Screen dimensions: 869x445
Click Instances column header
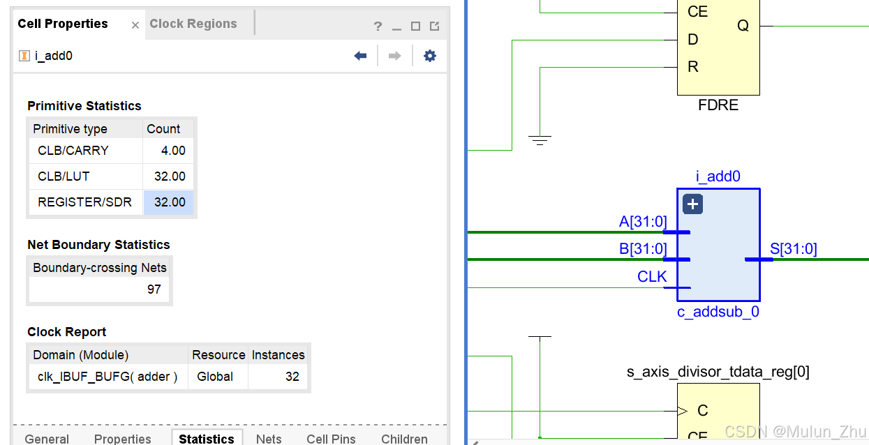pos(278,355)
